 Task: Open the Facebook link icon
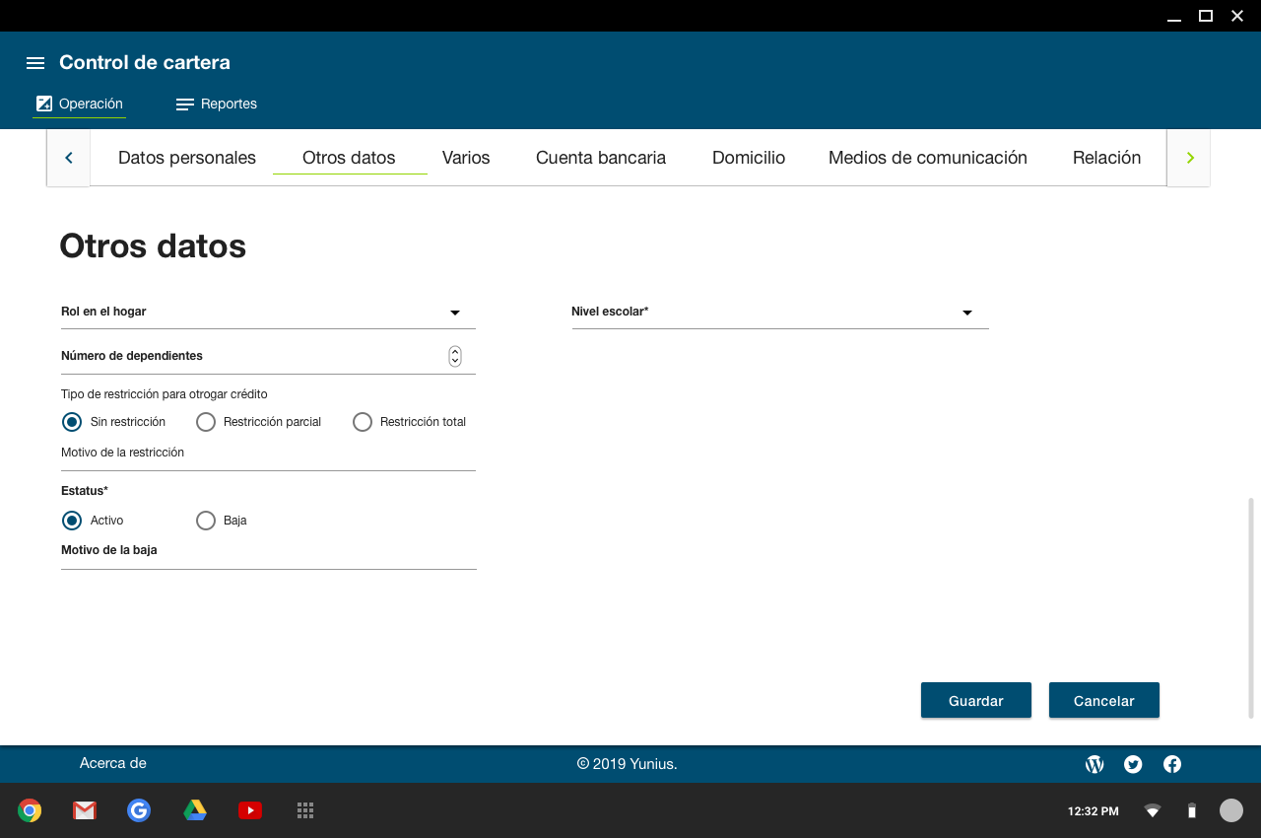coord(1172,764)
